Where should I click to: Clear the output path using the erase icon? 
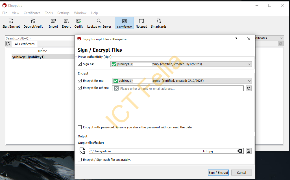coord(239,151)
